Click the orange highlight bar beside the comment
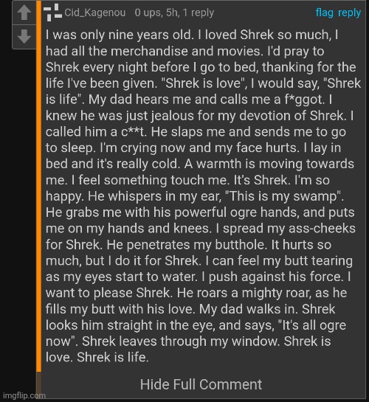The width and height of the screenshot is (369, 402). point(38,187)
